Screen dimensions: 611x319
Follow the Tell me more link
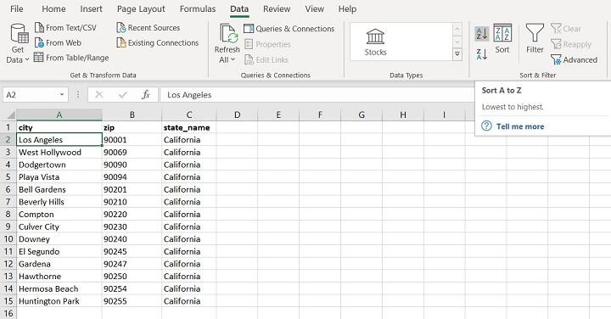pos(520,126)
